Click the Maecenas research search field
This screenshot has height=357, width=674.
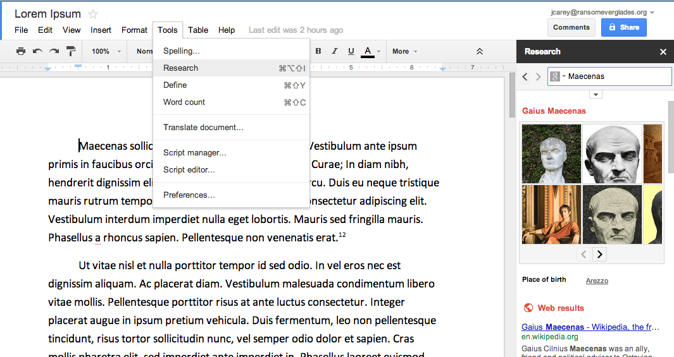point(609,76)
